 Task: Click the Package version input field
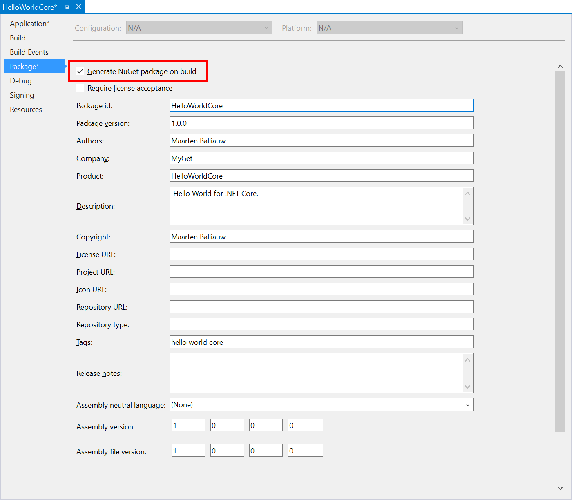tap(322, 123)
